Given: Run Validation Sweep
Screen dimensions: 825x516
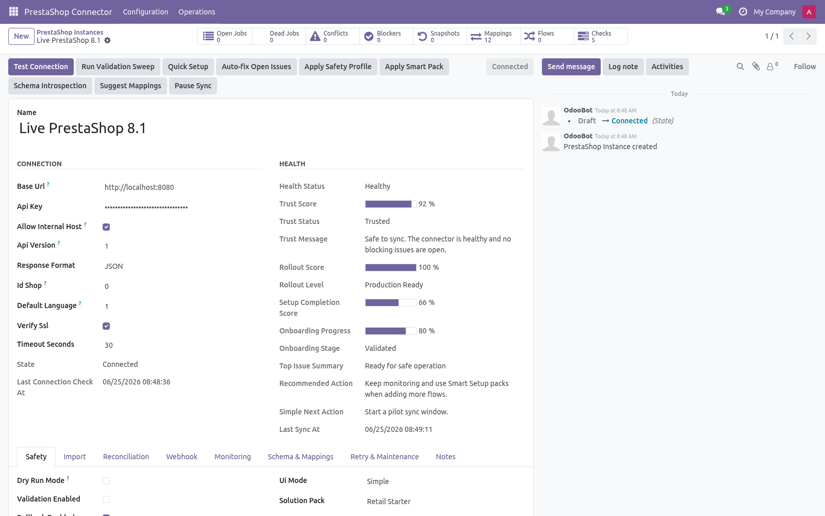Looking at the screenshot, I should pos(118,67).
